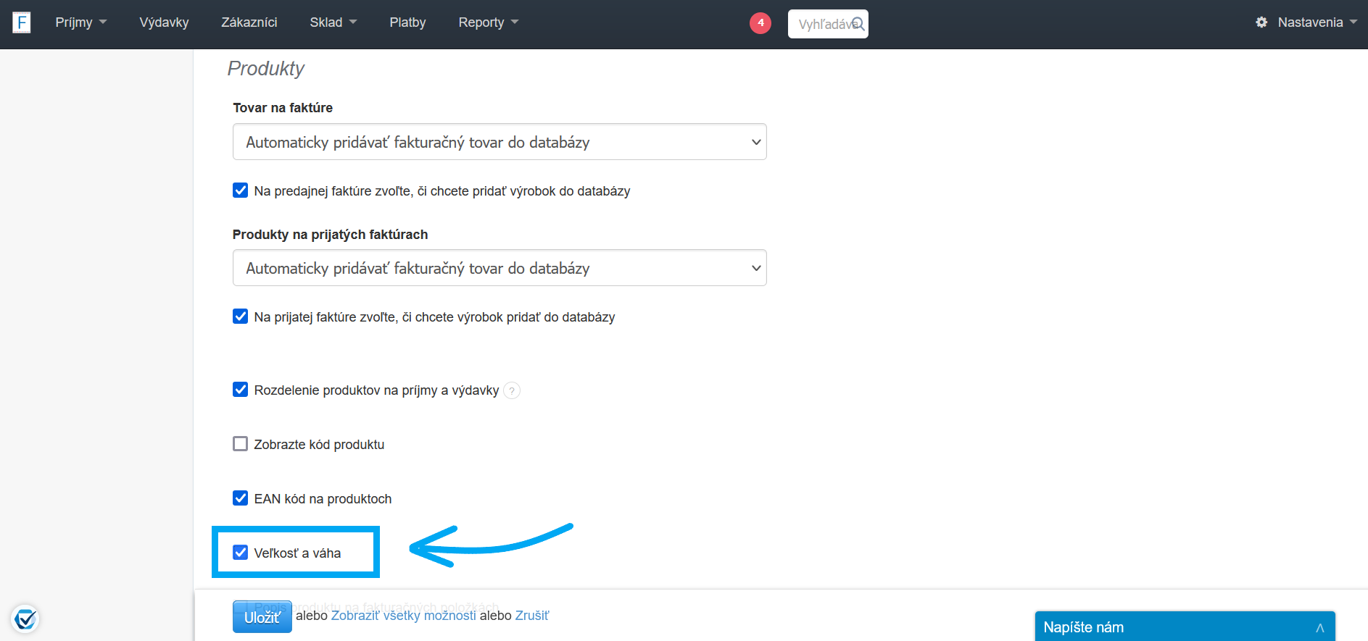Open the Platby page

[x=407, y=22]
